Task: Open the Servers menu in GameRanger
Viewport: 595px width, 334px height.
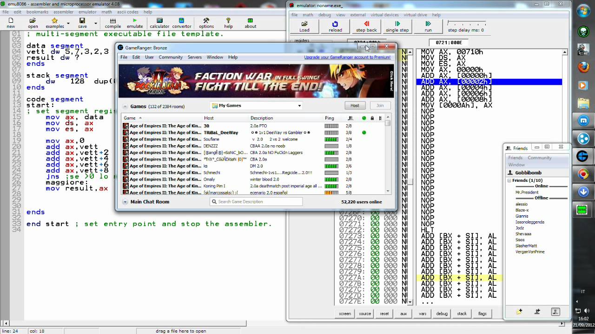Action: coord(195,57)
